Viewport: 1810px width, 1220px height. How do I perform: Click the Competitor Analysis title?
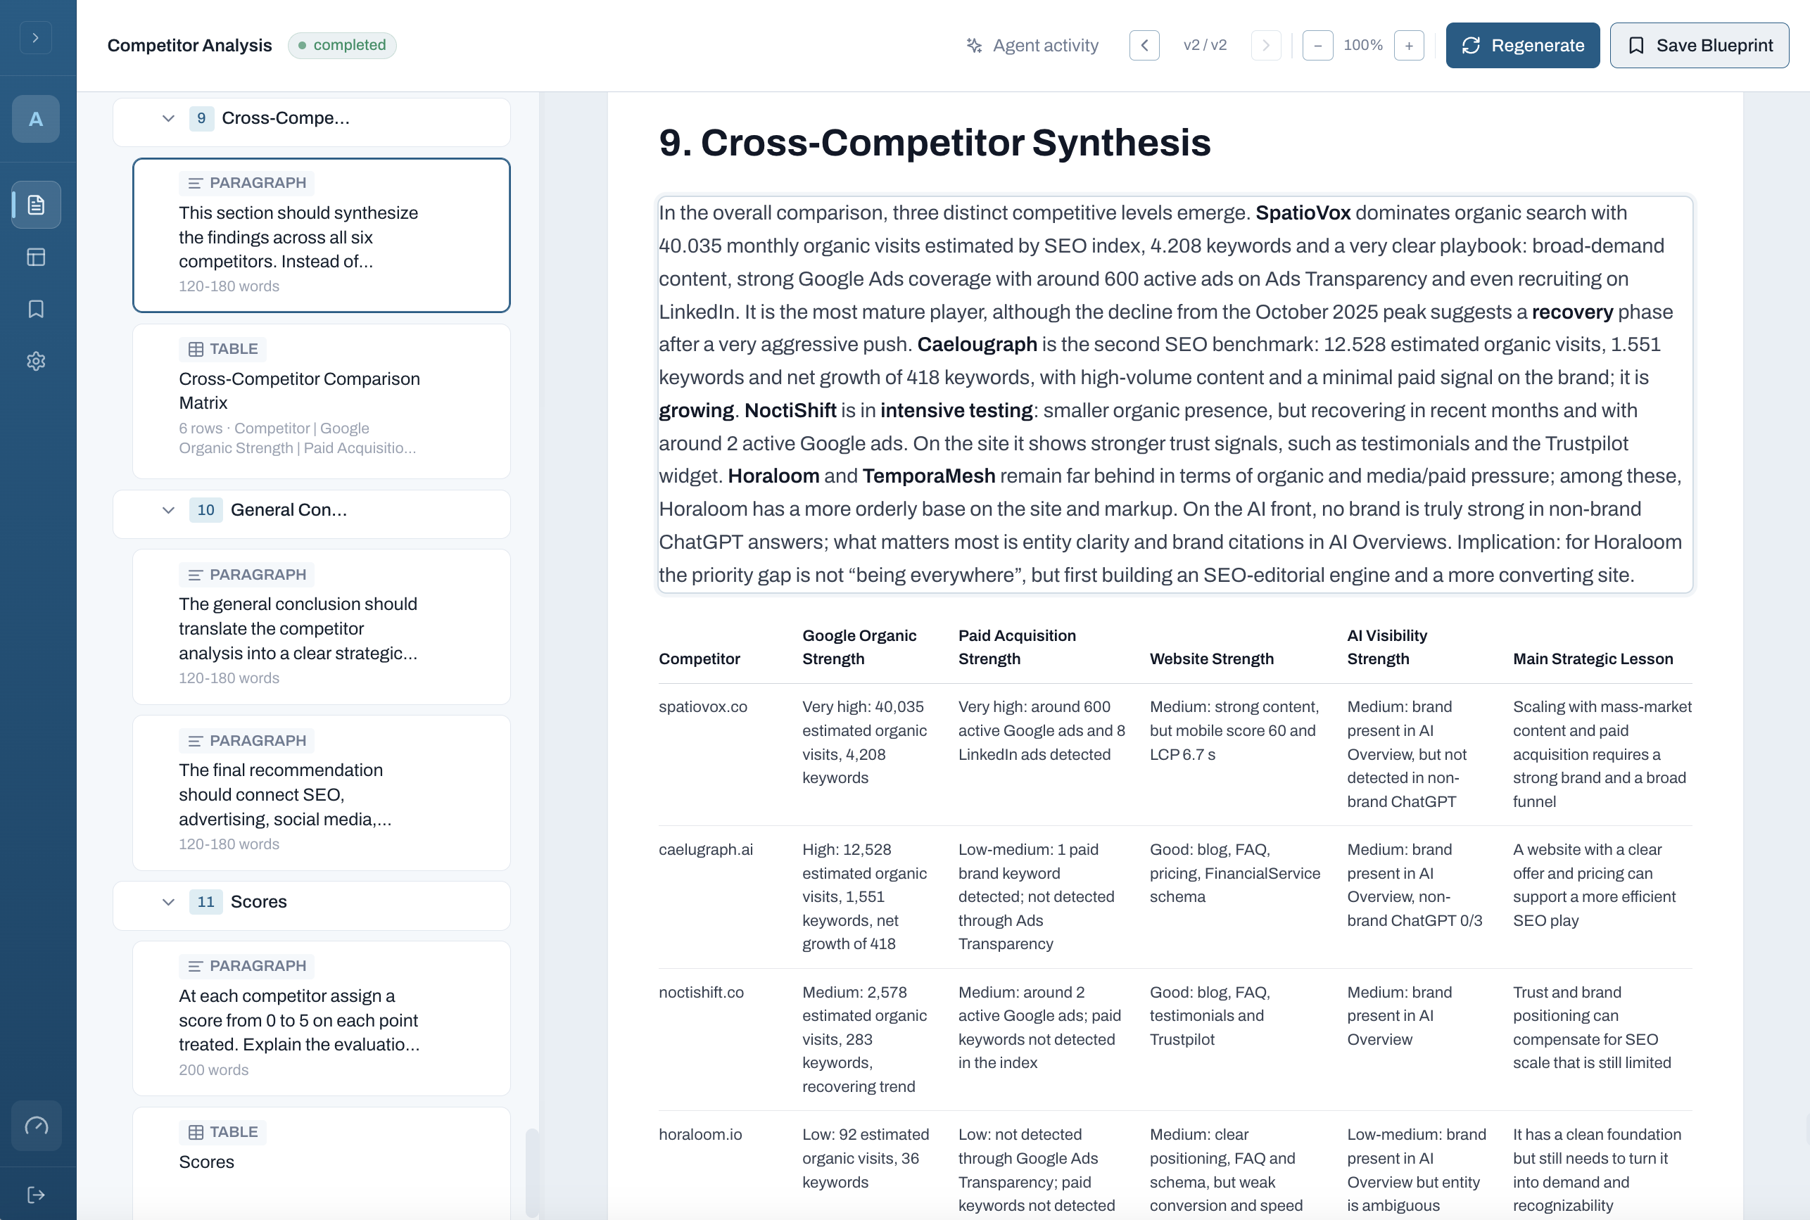pyautogui.click(x=189, y=45)
